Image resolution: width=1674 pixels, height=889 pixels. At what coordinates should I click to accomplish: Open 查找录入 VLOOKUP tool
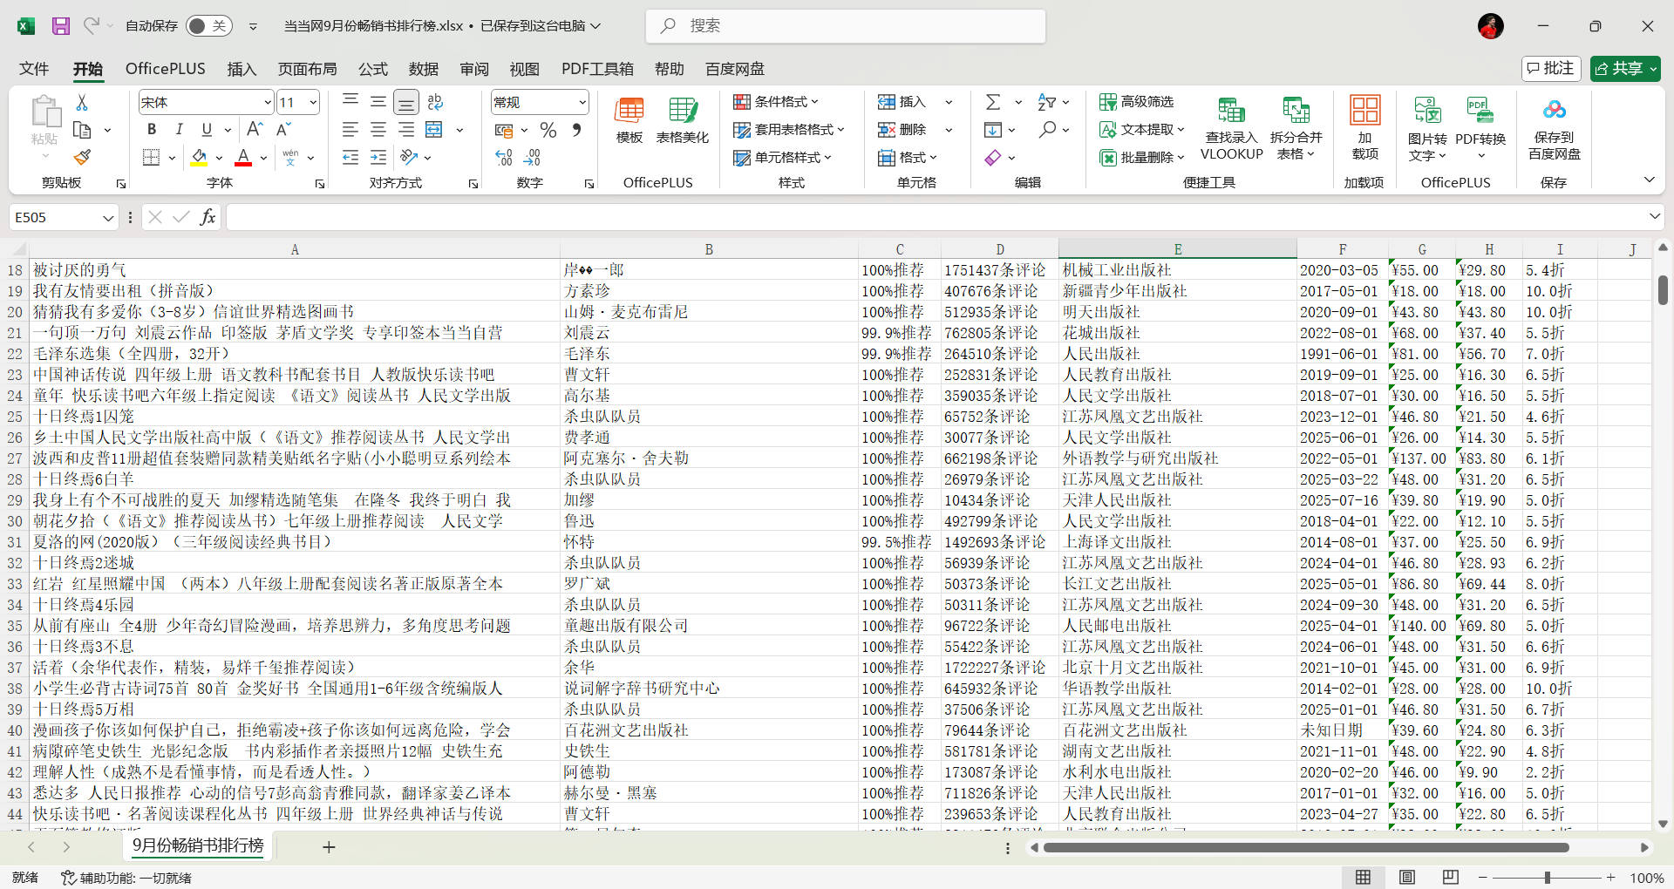[x=1231, y=129]
